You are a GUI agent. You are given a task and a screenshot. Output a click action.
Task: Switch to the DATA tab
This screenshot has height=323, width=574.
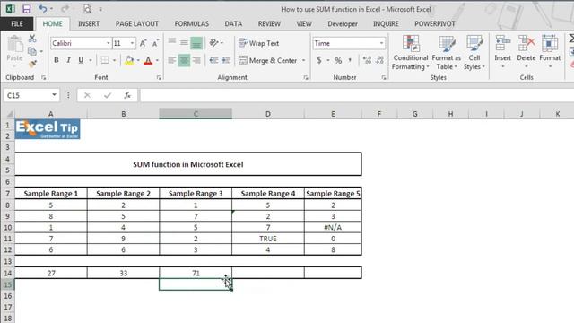click(233, 24)
